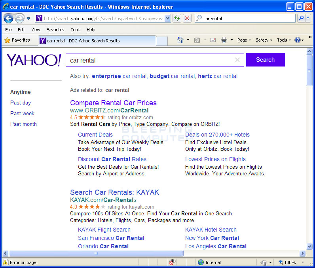Select the car rental DDC Yahoo tab

click(x=97, y=41)
